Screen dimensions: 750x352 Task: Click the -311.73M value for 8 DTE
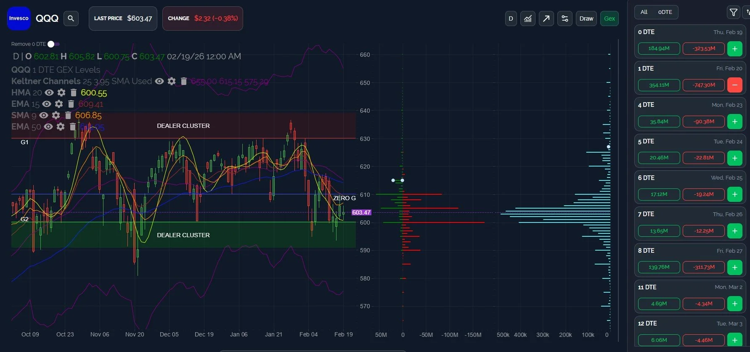[x=704, y=267]
